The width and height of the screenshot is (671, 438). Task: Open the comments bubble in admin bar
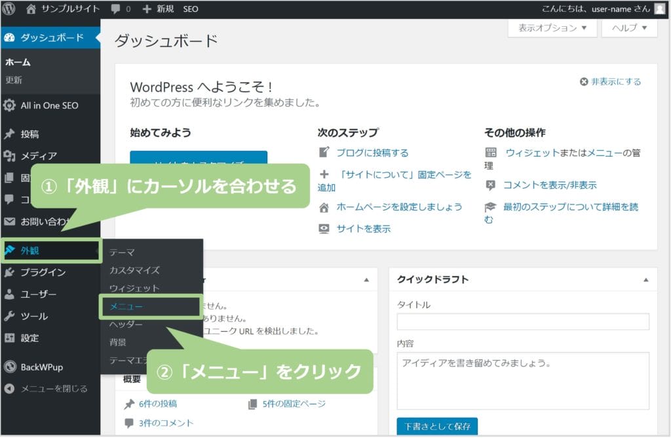click(x=115, y=9)
